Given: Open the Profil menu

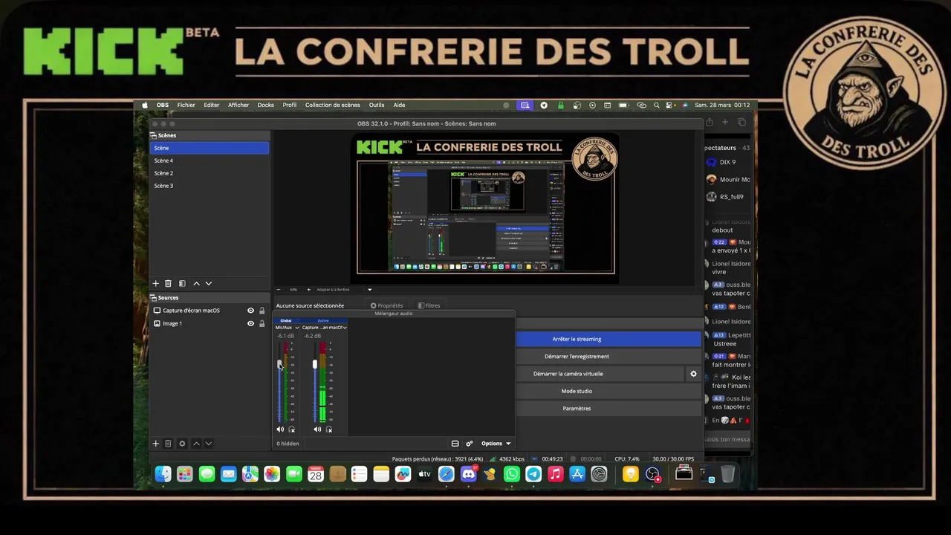Looking at the screenshot, I should (x=290, y=106).
